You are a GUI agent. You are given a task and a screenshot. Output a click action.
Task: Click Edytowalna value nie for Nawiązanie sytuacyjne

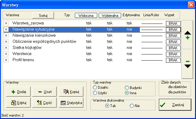[x=129, y=29]
